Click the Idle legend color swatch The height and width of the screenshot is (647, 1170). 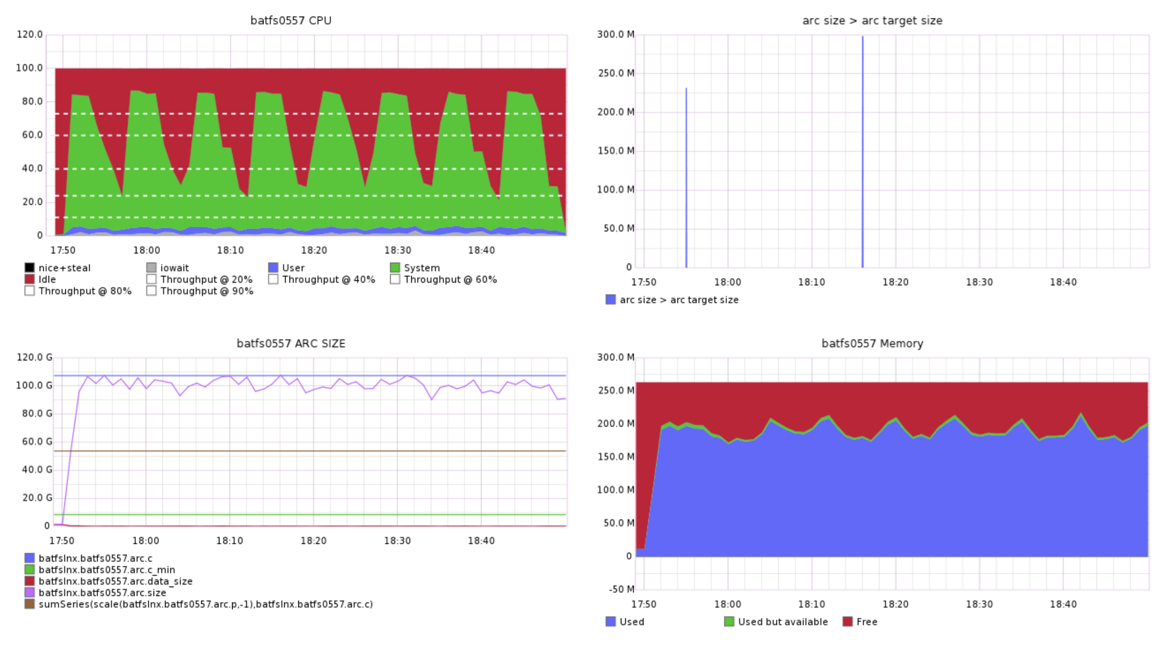(x=29, y=279)
